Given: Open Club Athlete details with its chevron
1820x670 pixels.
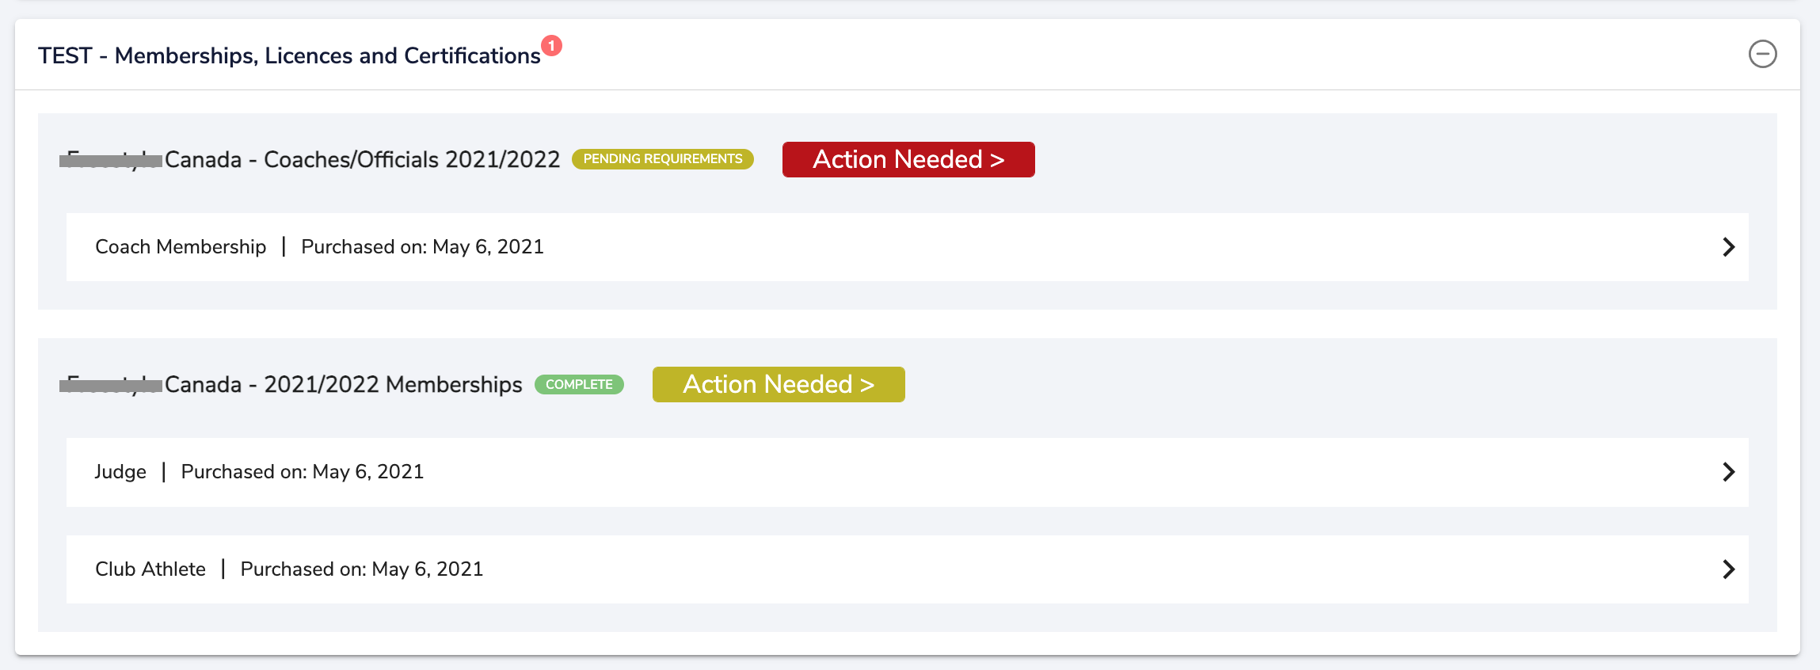Looking at the screenshot, I should (1728, 569).
